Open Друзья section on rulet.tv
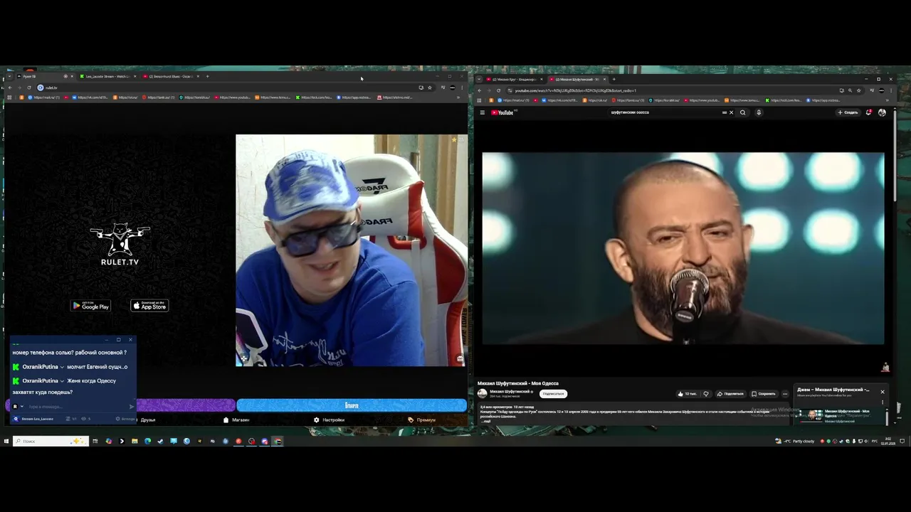Screen dimensions: 911x512 [x=148, y=420]
